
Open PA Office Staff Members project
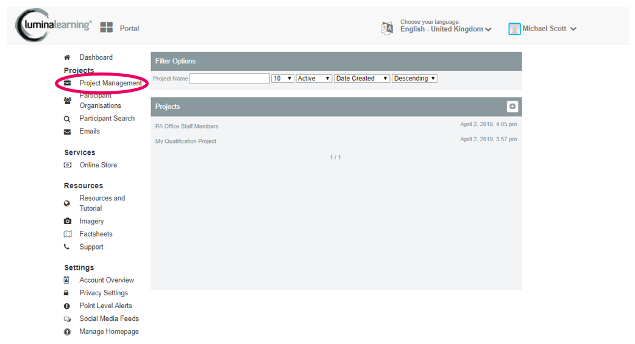point(186,126)
